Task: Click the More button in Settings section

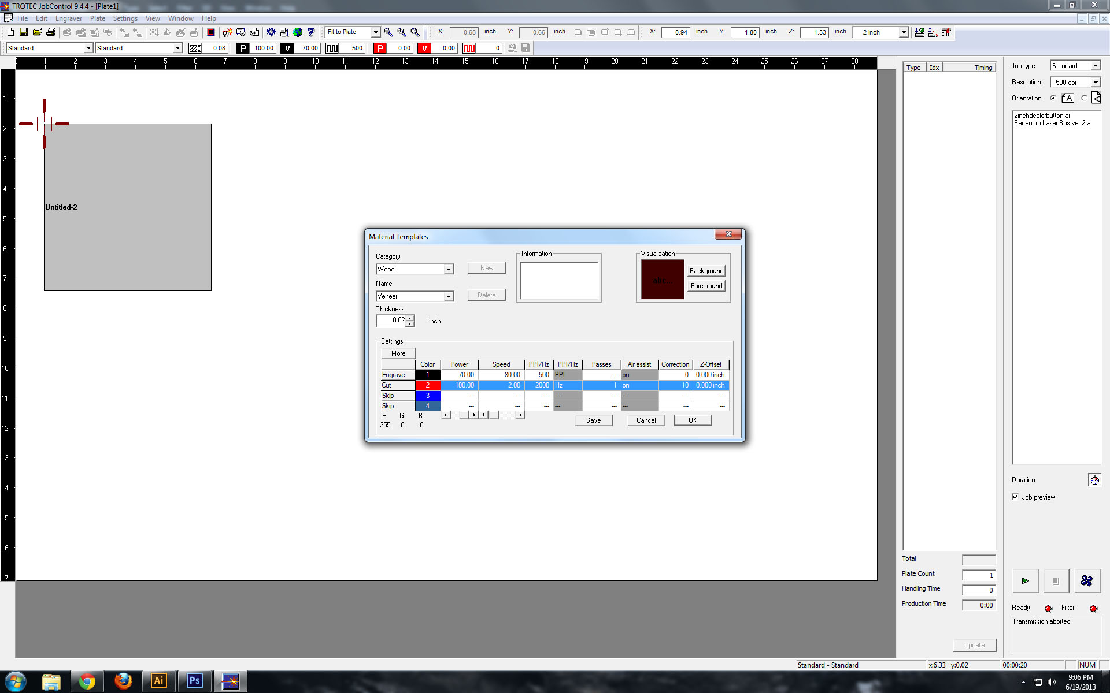Action: [398, 353]
